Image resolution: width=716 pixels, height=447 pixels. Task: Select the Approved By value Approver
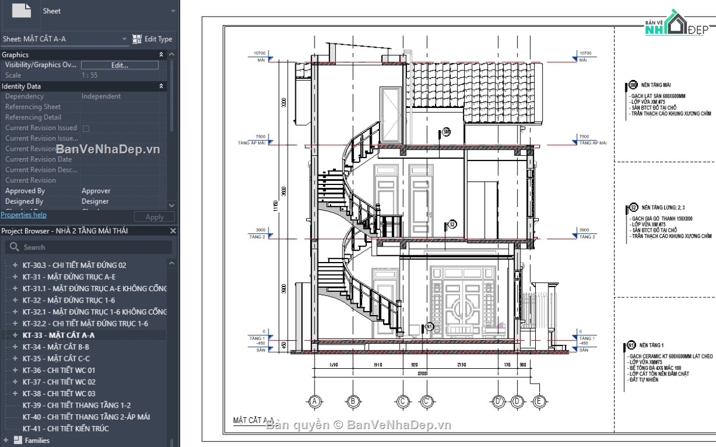(96, 191)
